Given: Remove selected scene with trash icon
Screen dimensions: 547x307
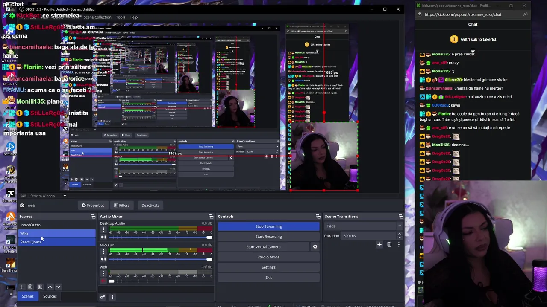Looking at the screenshot, I should (x=30, y=287).
